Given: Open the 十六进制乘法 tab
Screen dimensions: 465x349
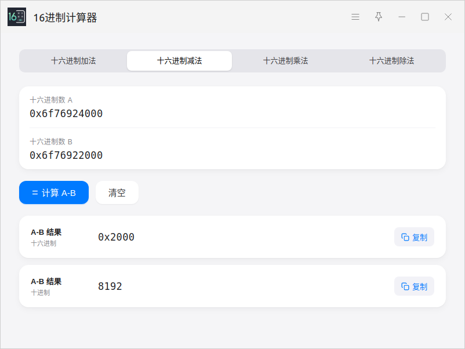Looking at the screenshot, I should coord(285,61).
